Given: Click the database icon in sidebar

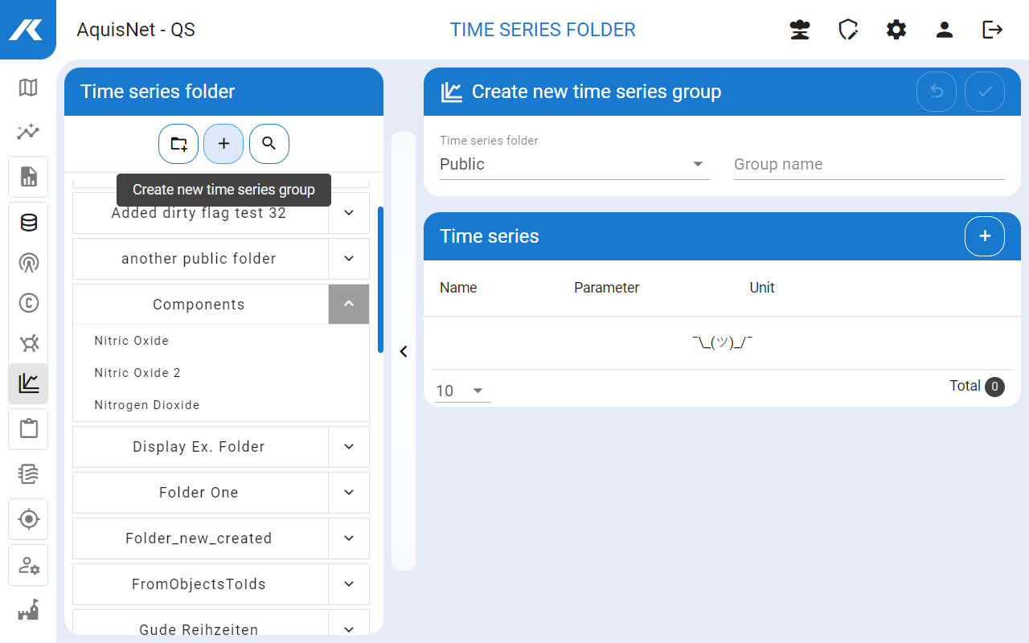Looking at the screenshot, I should [28, 223].
